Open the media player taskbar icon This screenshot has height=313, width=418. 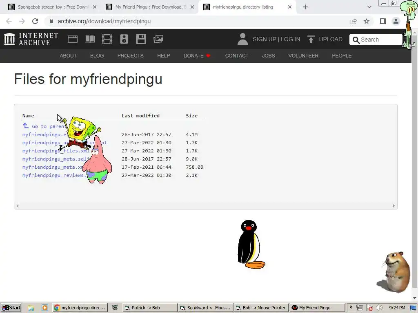[45, 308]
